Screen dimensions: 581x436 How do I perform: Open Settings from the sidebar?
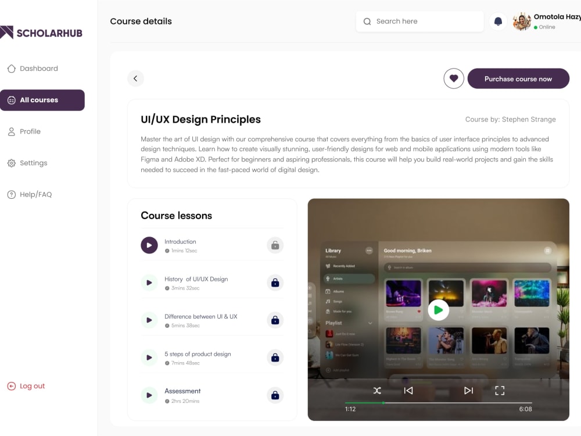point(27,163)
